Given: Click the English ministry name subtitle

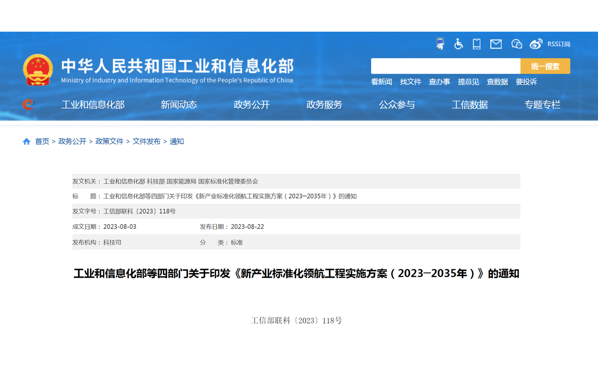Looking at the screenshot, I should tap(177, 80).
